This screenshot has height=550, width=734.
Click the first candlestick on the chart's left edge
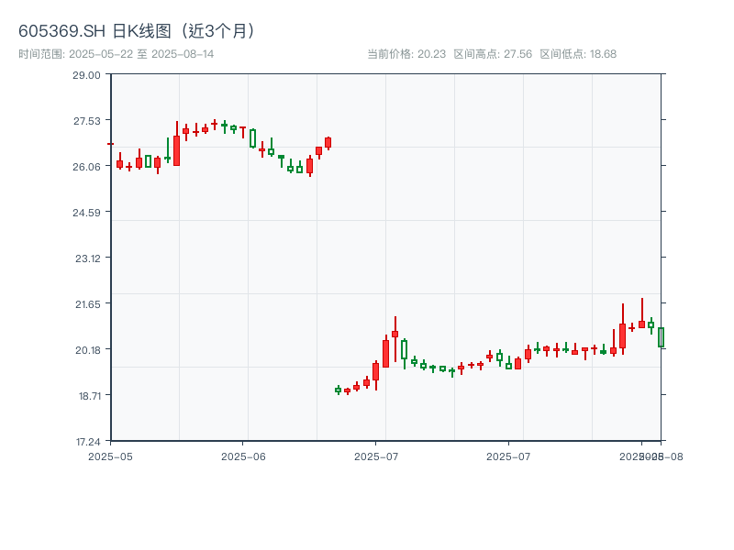111,144
